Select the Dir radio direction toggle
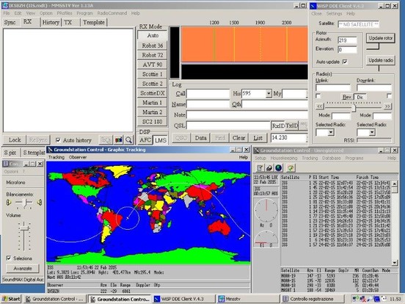This screenshot has height=304, width=405. (x=360, y=97)
